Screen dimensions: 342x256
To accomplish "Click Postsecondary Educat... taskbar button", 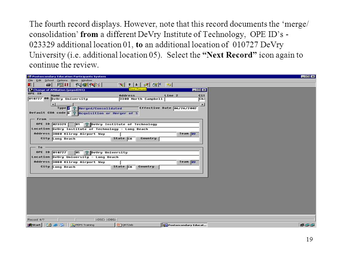I will pyautogui.click(x=185, y=225).
